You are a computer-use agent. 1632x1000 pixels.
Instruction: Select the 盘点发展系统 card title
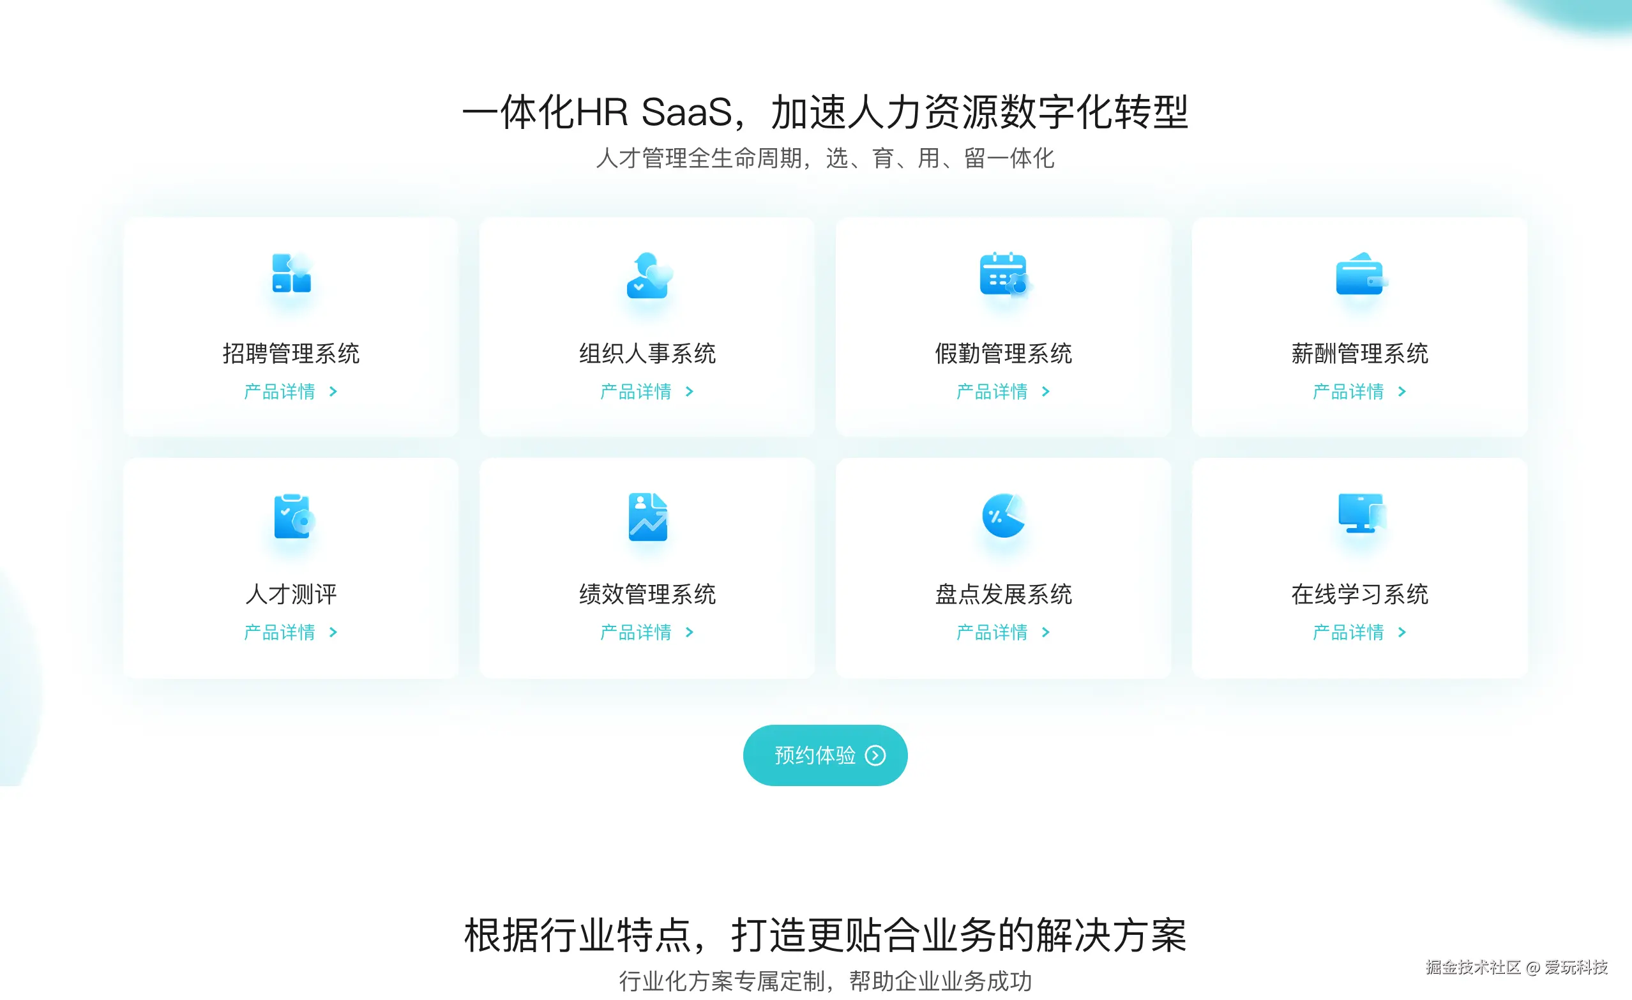tap(1004, 594)
